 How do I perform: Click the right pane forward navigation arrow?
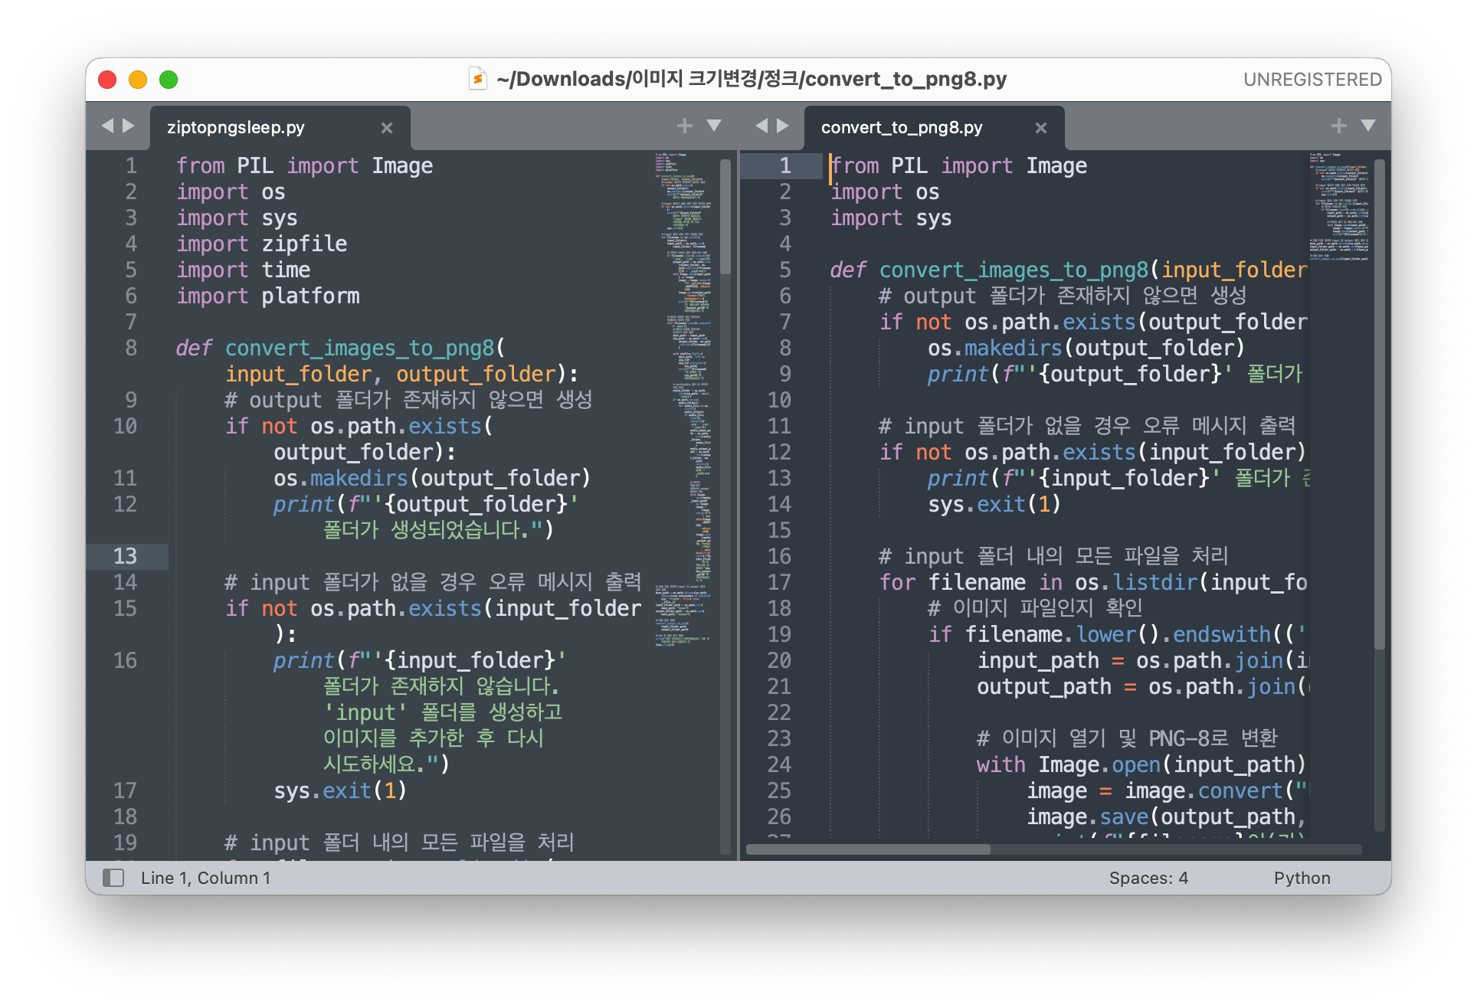point(782,126)
